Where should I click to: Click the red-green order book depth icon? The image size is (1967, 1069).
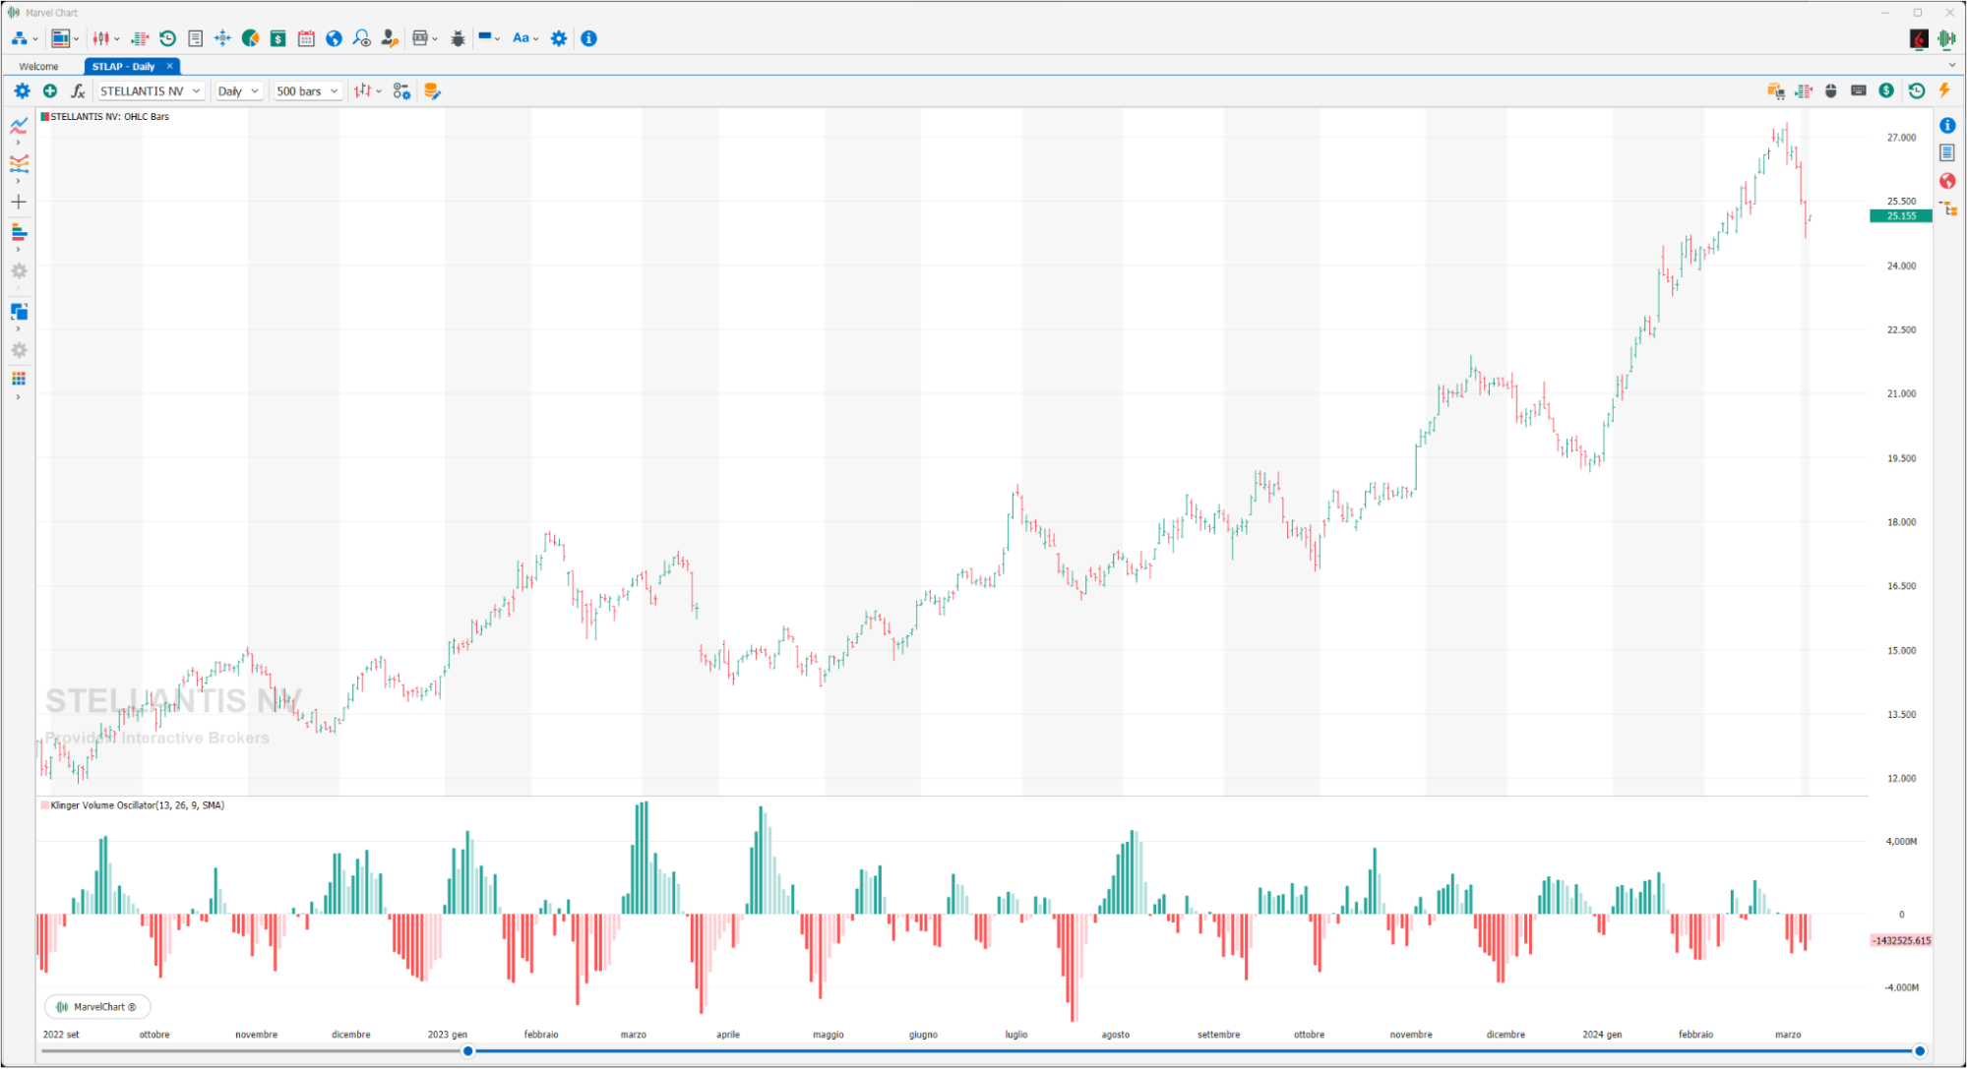[140, 38]
